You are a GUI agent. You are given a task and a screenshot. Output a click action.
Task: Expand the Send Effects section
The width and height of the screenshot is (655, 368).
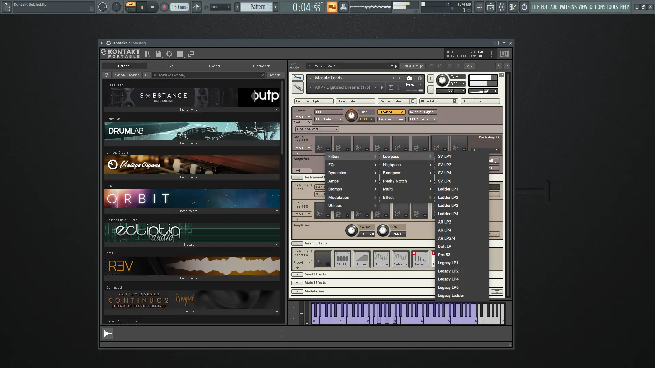[297, 274]
